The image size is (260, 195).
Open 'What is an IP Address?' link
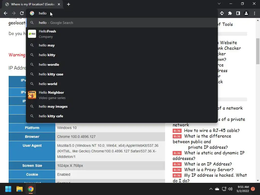click(208, 164)
